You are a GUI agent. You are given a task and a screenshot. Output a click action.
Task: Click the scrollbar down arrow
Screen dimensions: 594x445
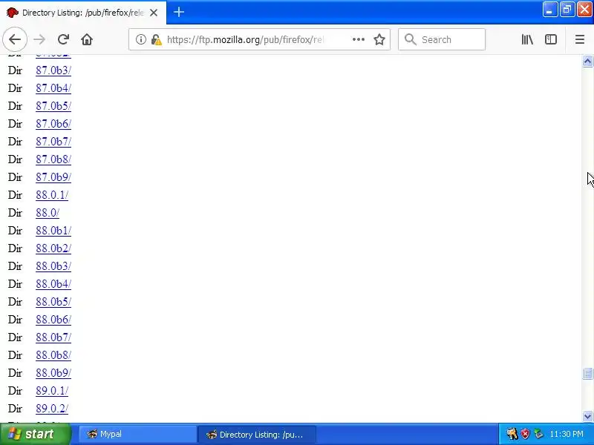point(587,416)
